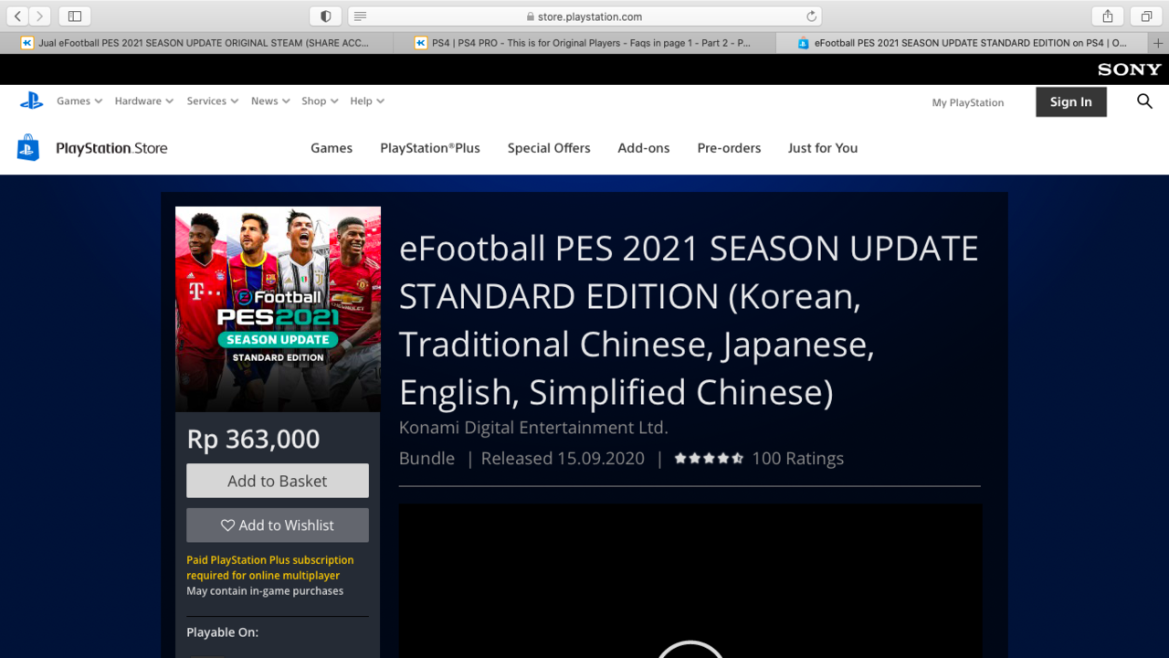Click the store.playstation.com address bar
The image size is (1169, 658).
coord(584,16)
